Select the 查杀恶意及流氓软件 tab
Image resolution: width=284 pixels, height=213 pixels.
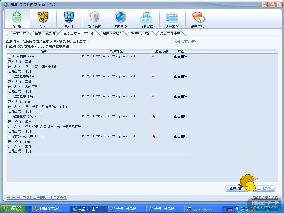pos(78,33)
